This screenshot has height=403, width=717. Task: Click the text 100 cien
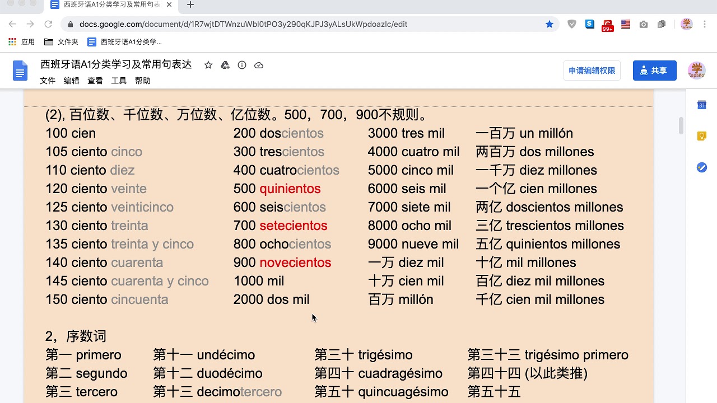[x=71, y=133]
